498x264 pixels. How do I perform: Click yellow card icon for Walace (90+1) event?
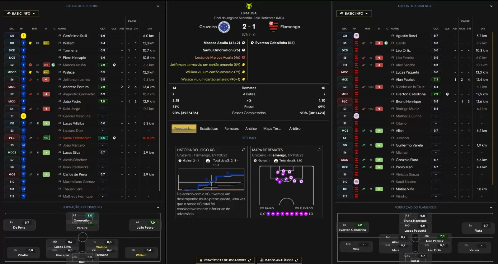[243, 79]
